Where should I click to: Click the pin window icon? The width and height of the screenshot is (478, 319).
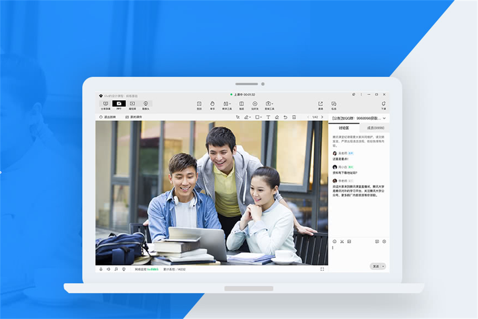click(354, 95)
